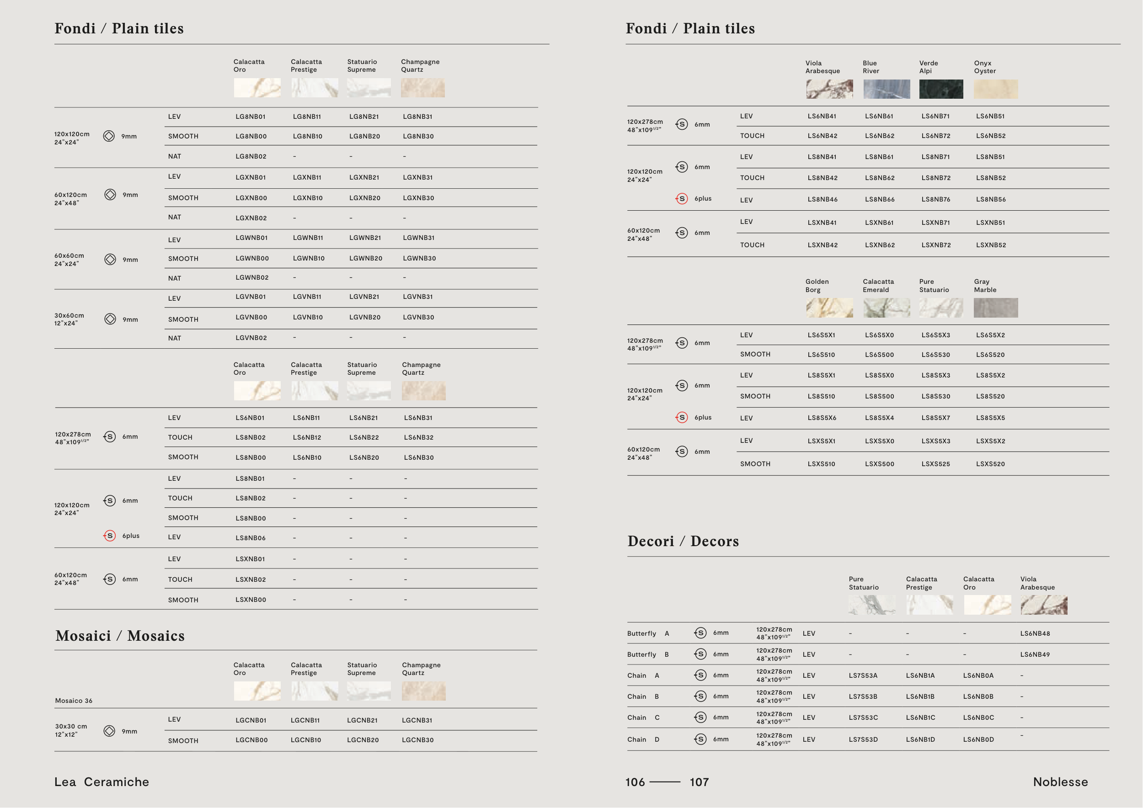
Task: Click the 9mm icon in Mosaico 36 row
Action: tap(109, 731)
